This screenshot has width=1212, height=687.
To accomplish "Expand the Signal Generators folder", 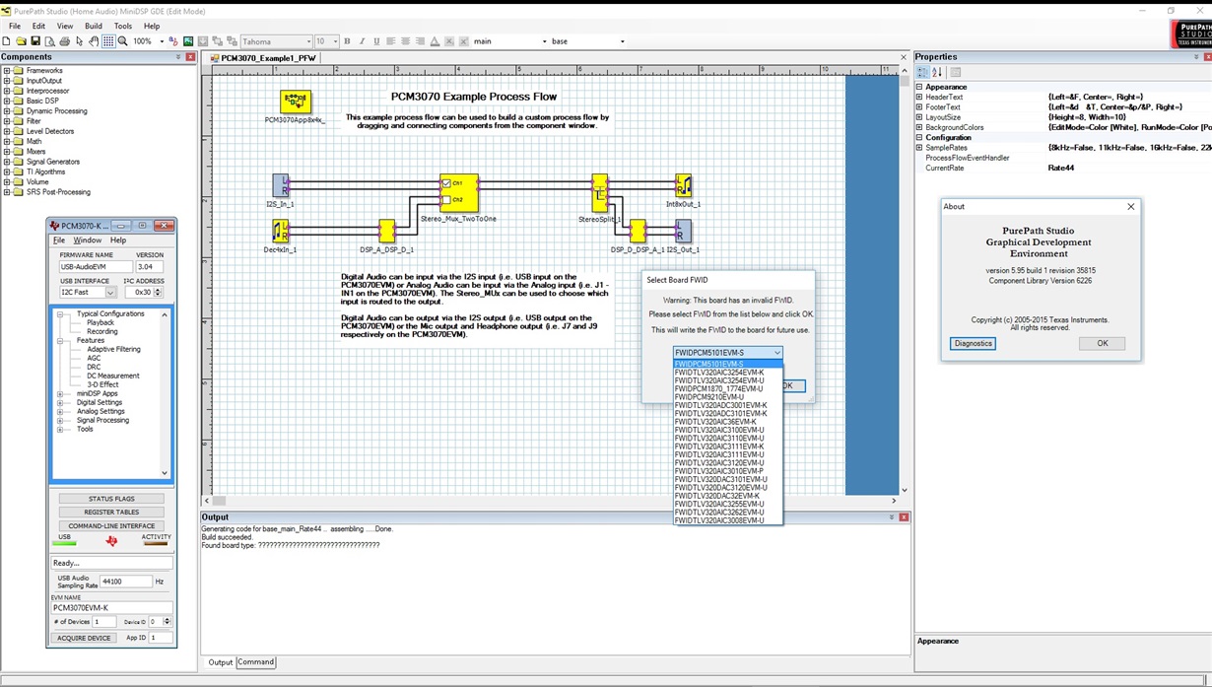I will coord(7,162).
